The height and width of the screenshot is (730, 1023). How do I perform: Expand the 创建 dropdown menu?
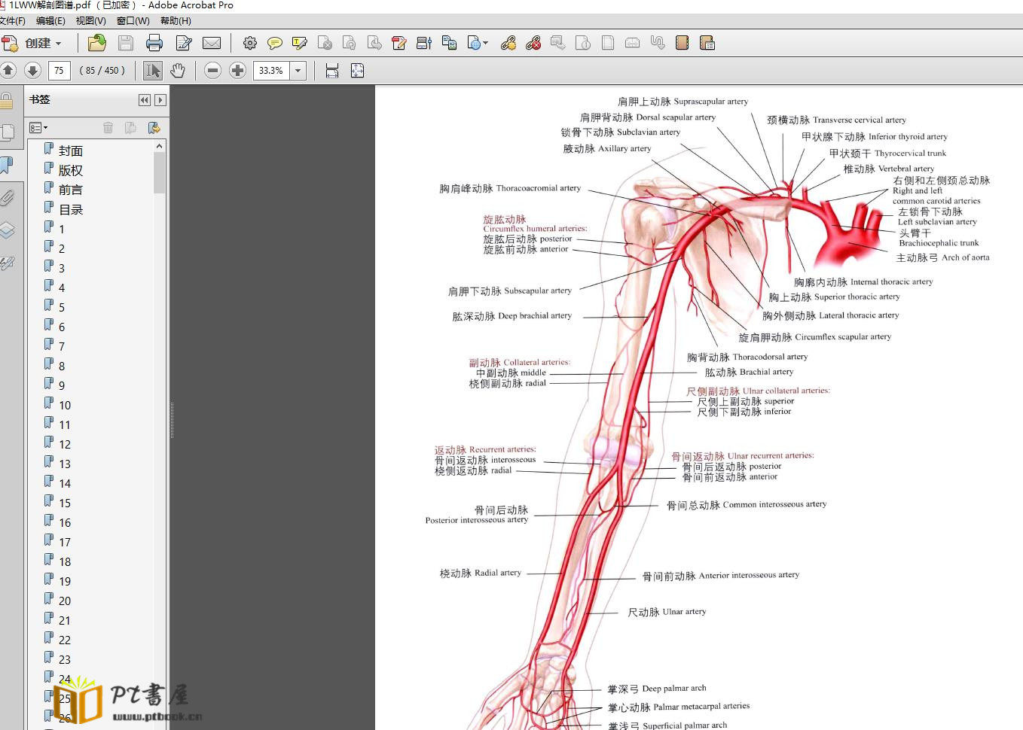(58, 44)
